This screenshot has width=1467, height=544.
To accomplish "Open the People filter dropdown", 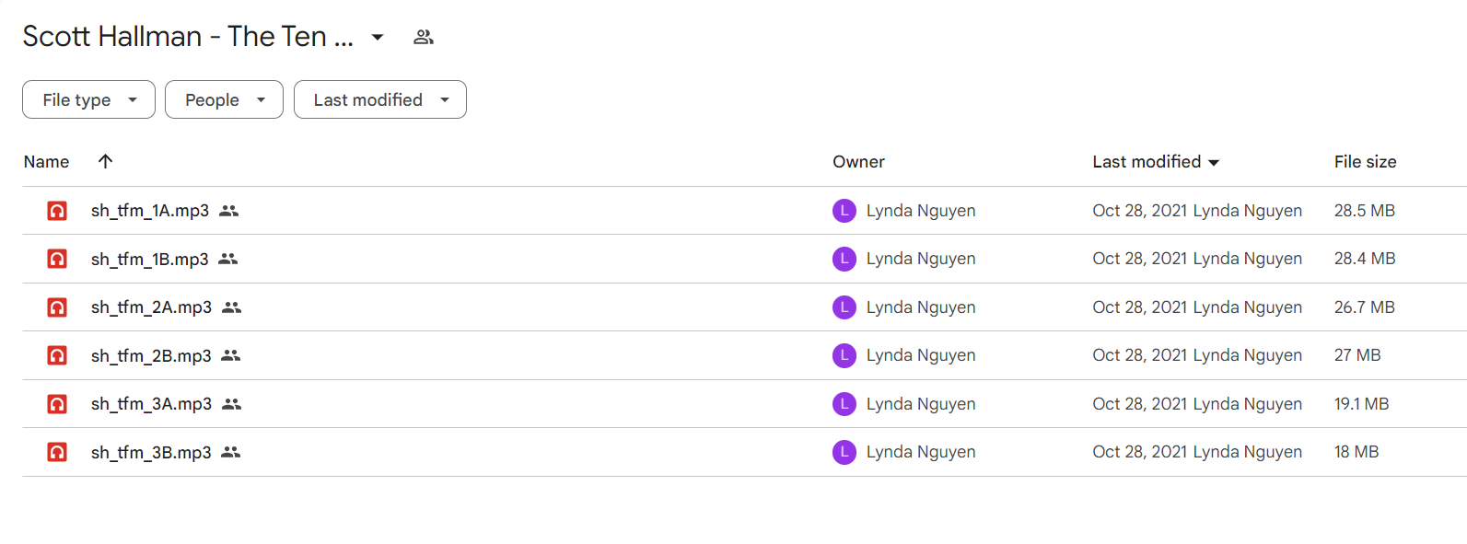I will [224, 99].
